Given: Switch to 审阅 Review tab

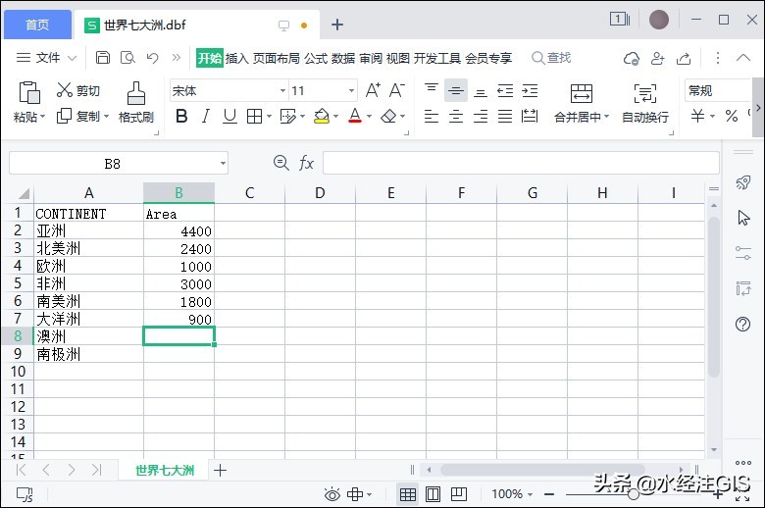Looking at the screenshot, I should (x=371, y=58).
